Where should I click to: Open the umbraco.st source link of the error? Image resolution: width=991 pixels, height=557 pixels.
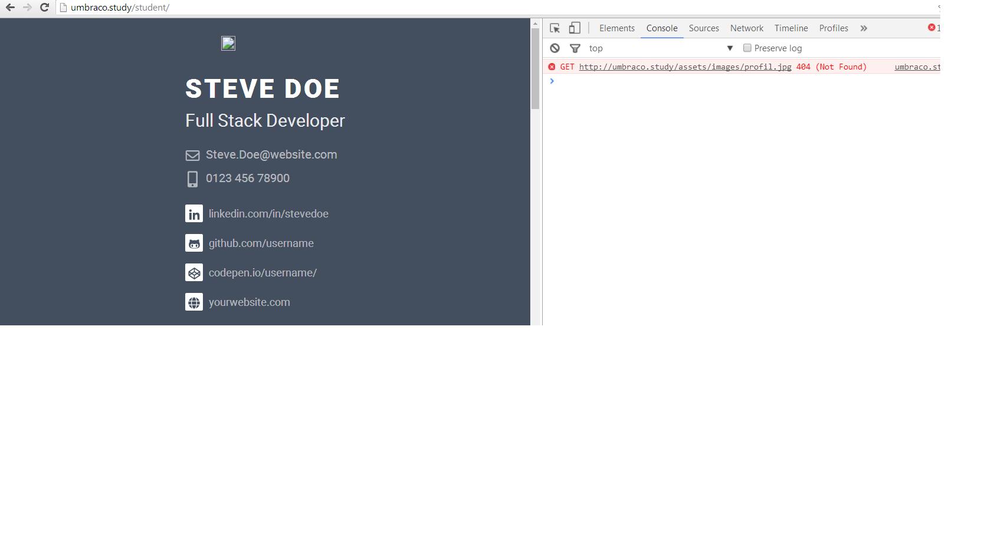click(x=917, y=67)
